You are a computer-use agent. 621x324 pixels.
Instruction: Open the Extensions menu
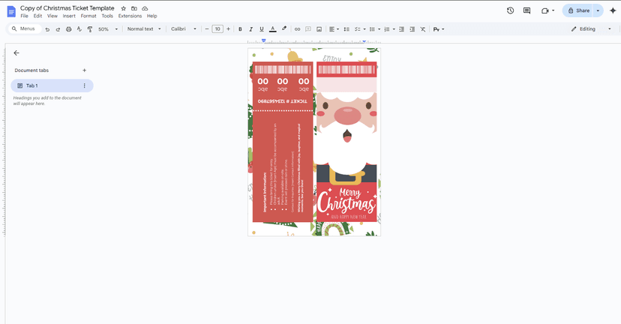pyautogui.click(x=130, y=16)
